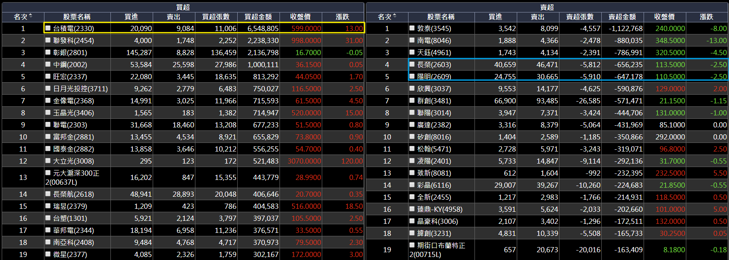Open the 國泰金(2882) stock name
Image resolution: width=729 pixels, height=260 pixels.
click(x=73, y=149)
